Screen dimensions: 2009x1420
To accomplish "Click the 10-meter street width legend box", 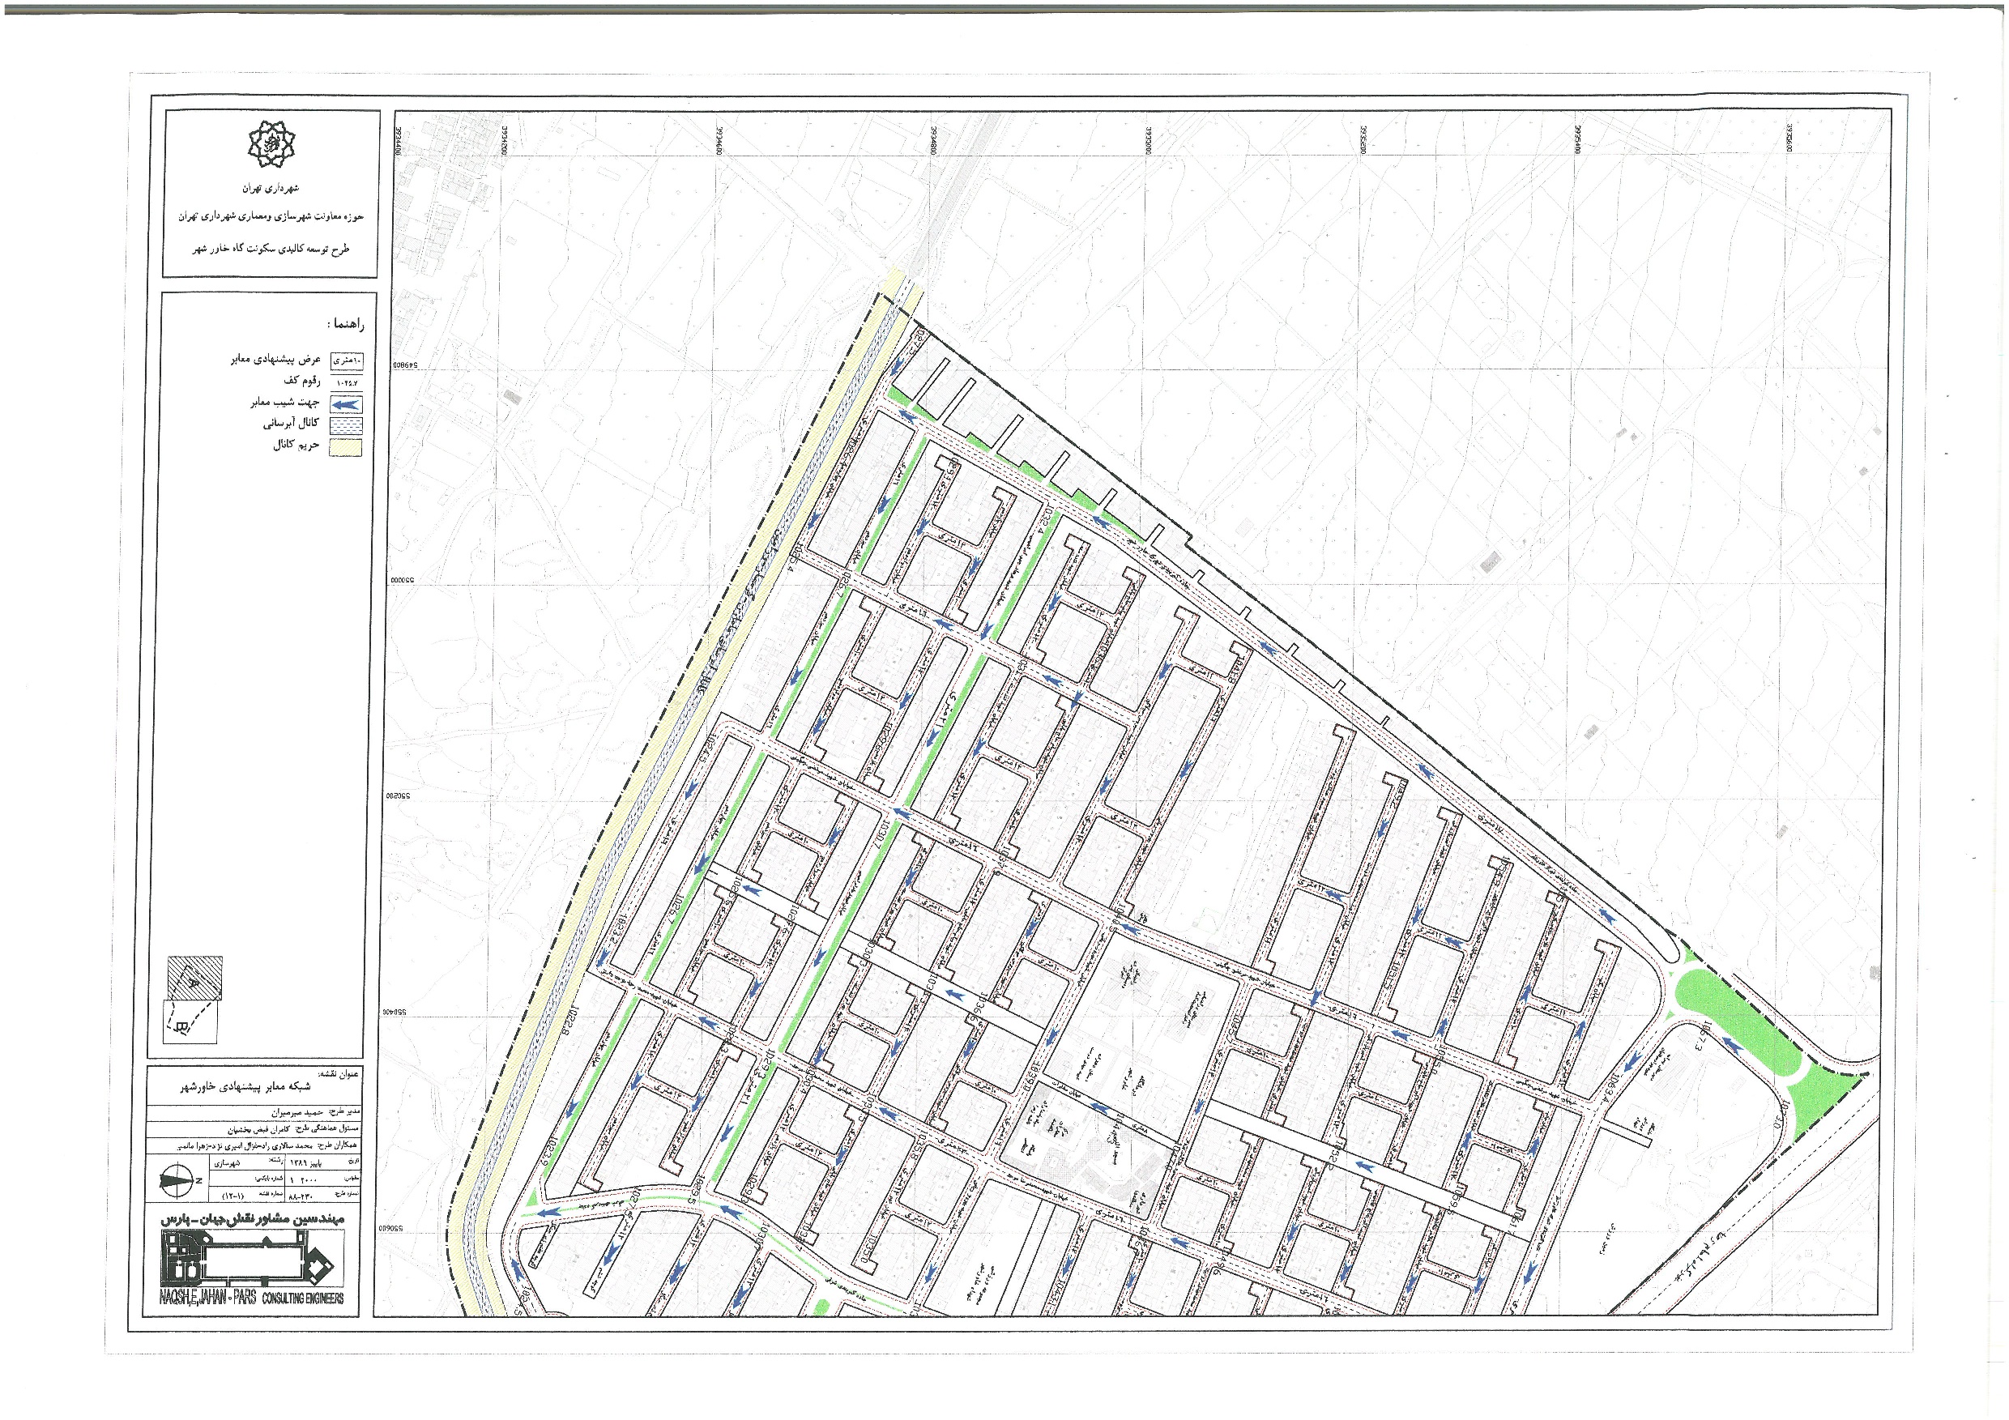I will (348, 360).
